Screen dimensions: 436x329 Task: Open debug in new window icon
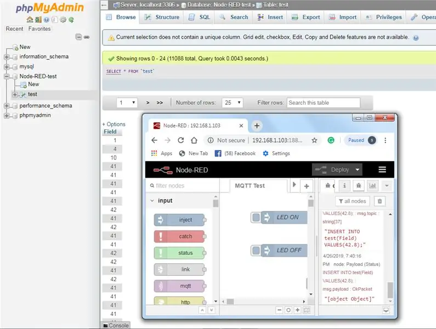(386, 310)
